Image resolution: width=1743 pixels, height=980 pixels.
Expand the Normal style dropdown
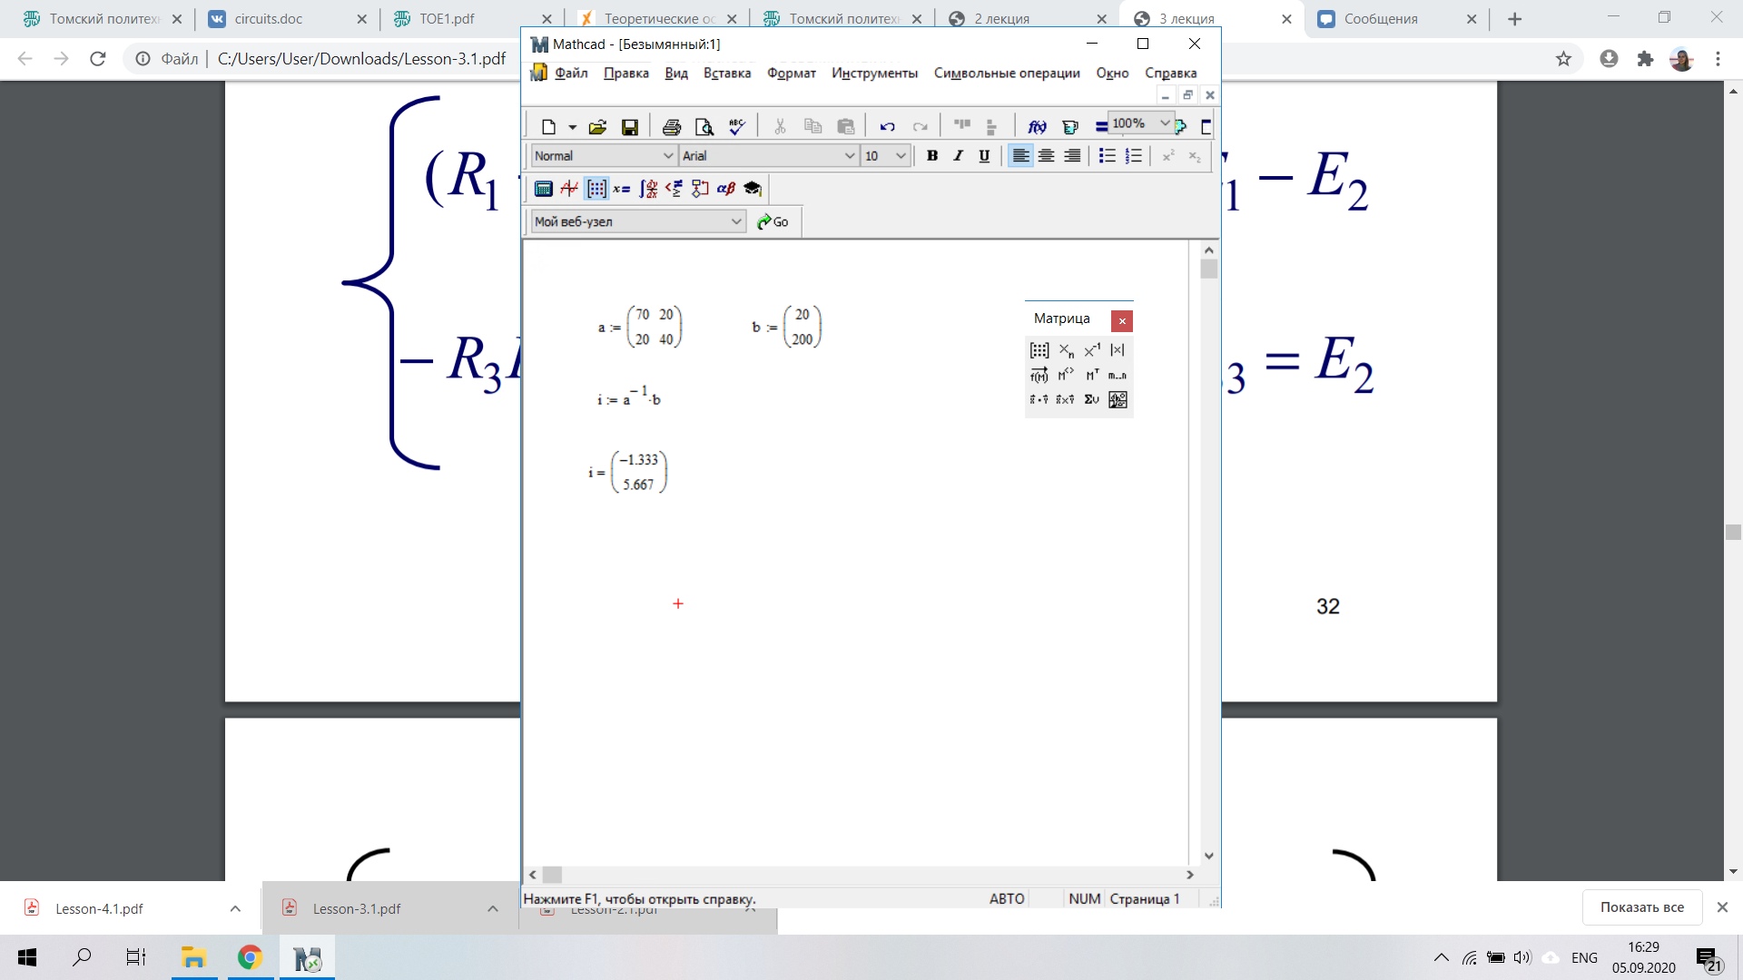[668, 156]
